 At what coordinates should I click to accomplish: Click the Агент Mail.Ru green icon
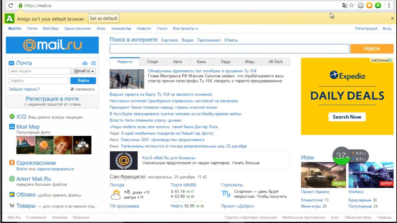(12, 179)
